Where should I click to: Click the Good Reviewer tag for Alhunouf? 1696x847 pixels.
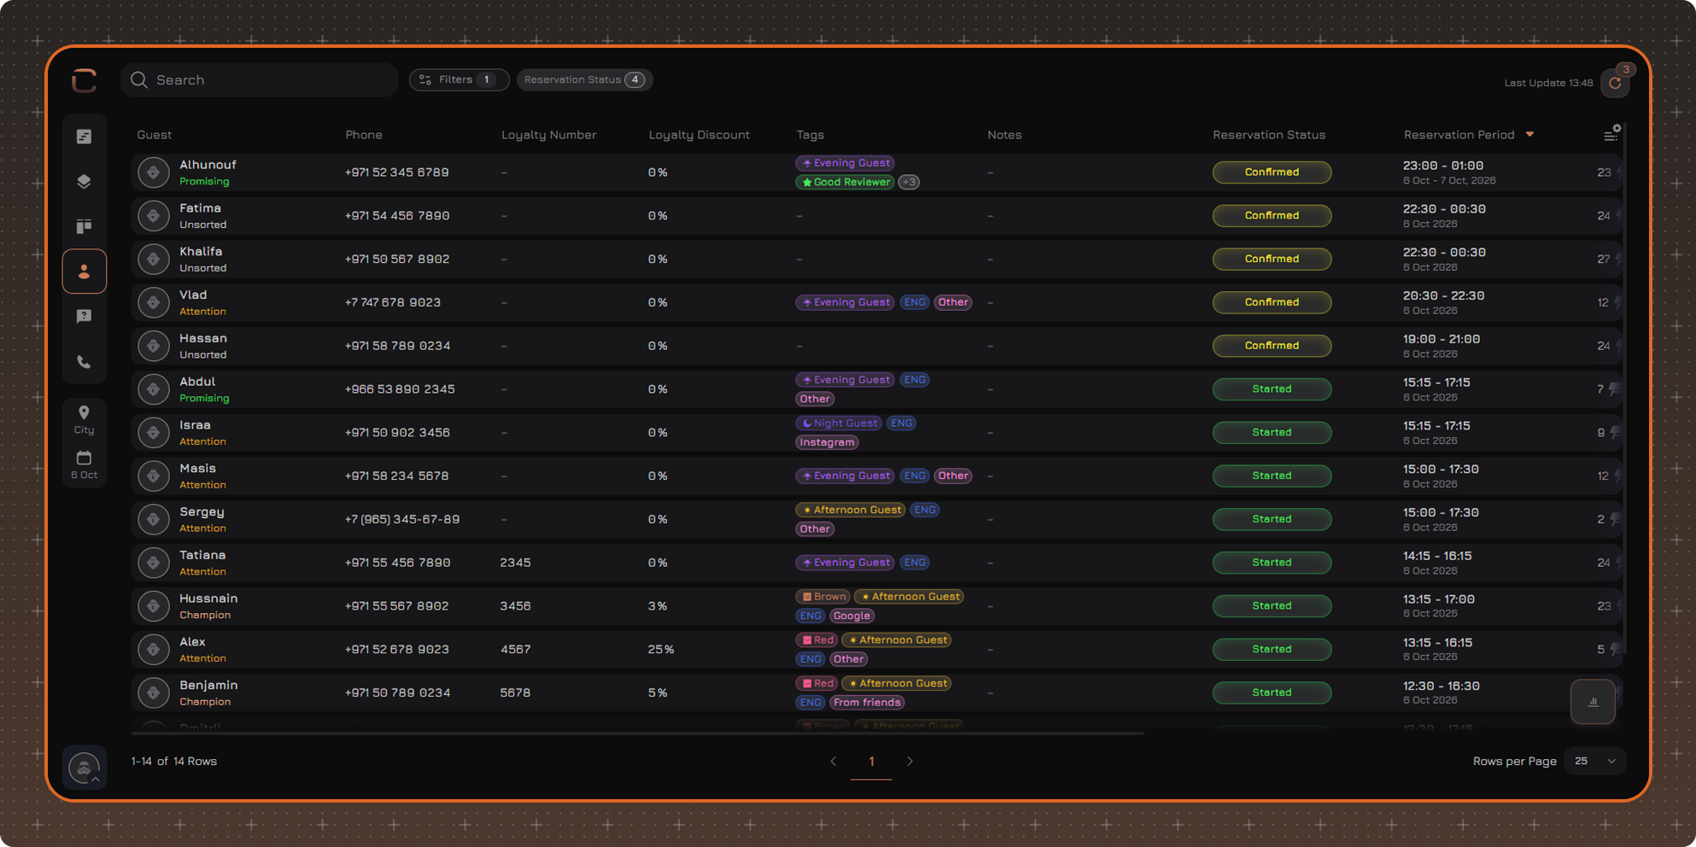[x=845, y=182]
